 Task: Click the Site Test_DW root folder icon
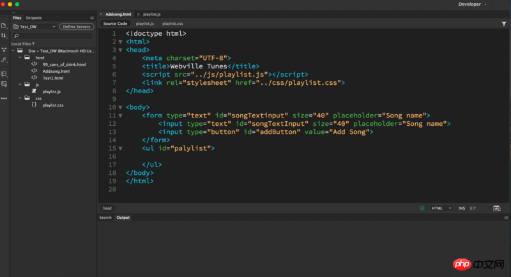(x=20, y=50)
